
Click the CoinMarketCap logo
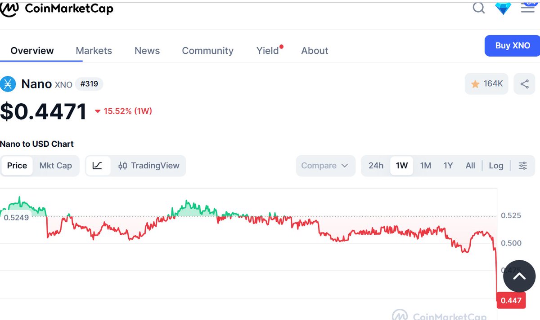[x=57, y=8]
